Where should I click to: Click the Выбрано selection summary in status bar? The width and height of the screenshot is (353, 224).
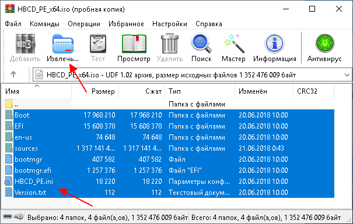tap(107, 217)
